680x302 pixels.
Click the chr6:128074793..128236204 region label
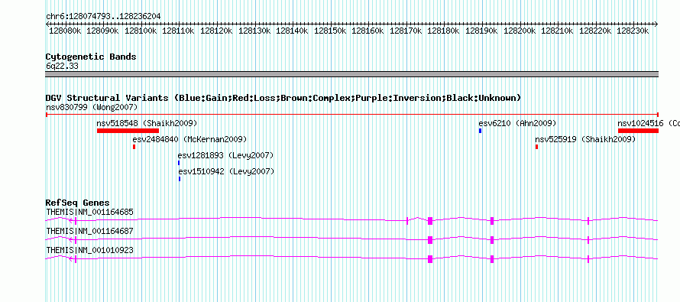click(103, 17)
